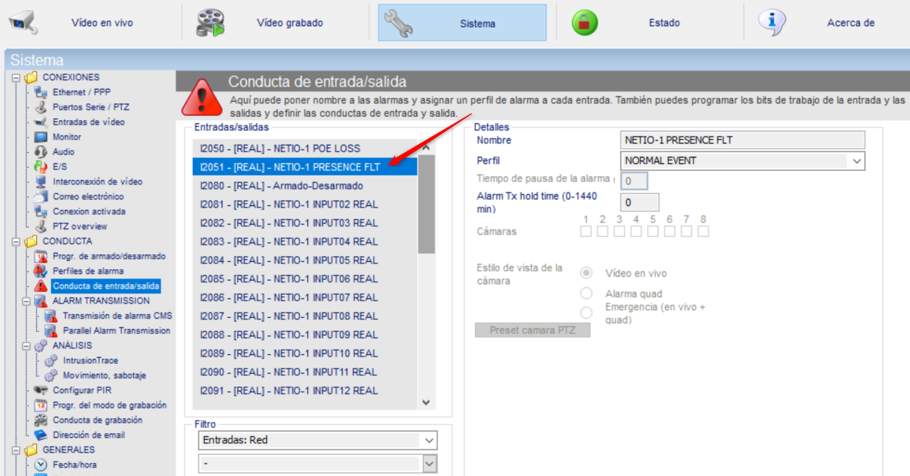Screen dimensions: 910x476
Task: Tick camera checkbox 5
Action: (x=653, y=231)
